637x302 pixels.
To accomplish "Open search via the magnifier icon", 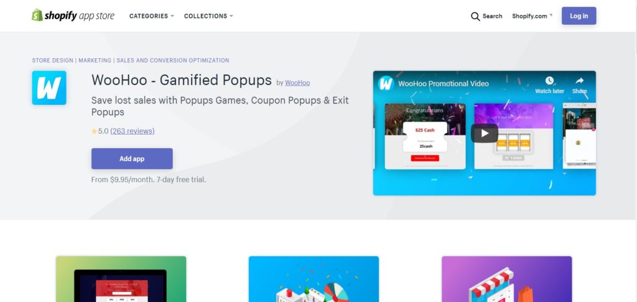I will (475, 16).
